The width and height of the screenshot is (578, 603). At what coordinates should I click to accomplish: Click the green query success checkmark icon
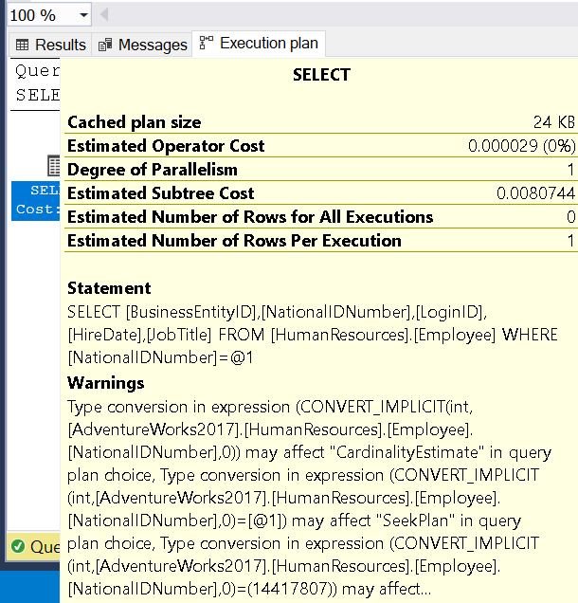(x=18, y=546)
